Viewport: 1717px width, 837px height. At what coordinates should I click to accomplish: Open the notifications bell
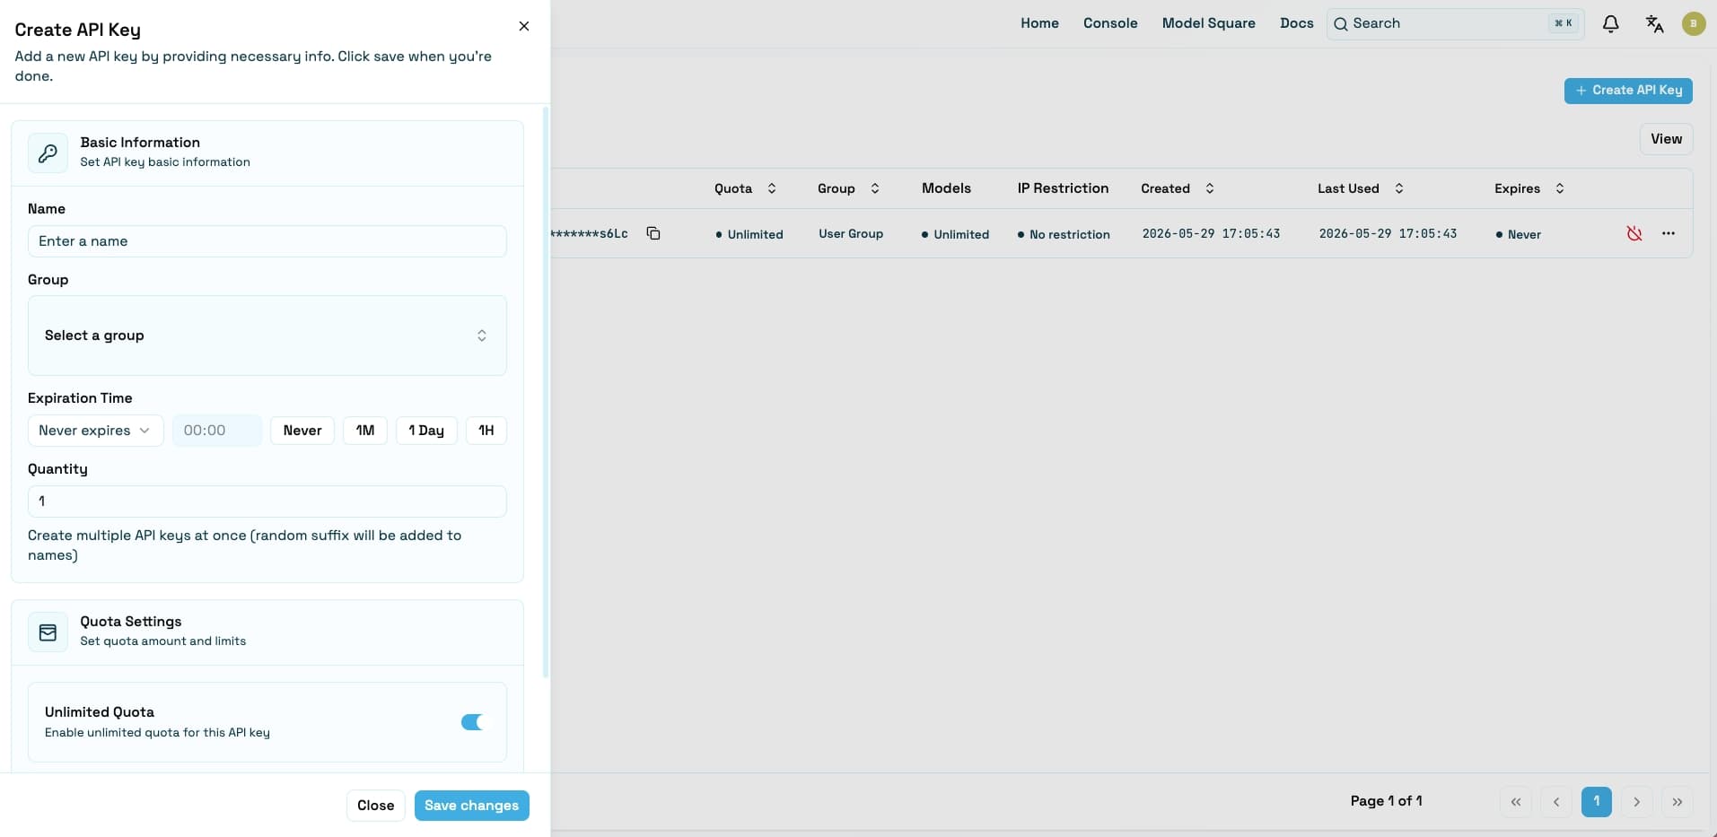point(1611,24)
